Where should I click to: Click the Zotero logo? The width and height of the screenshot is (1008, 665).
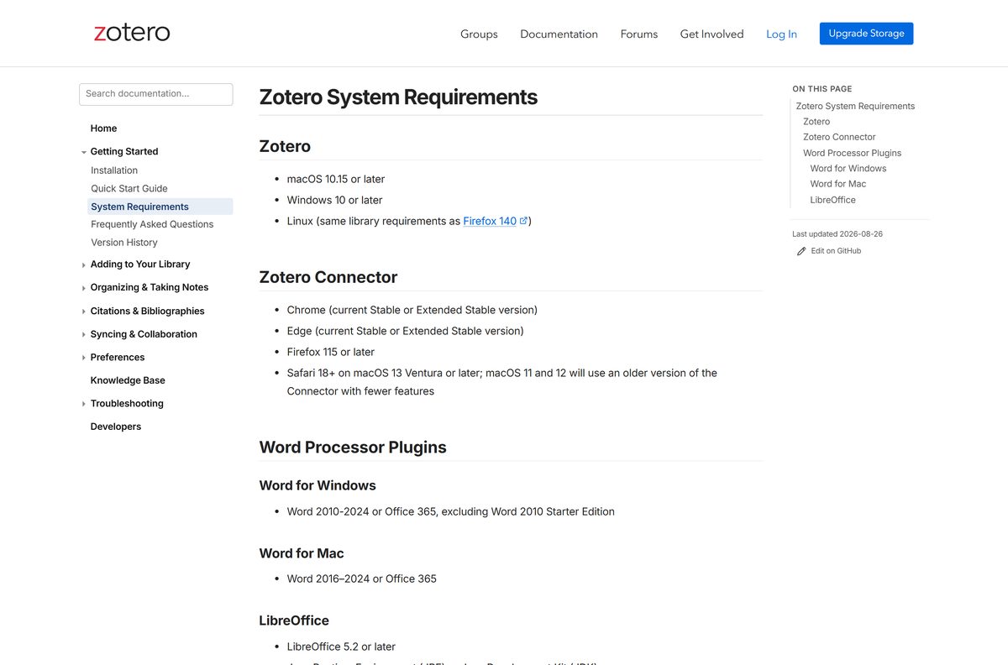pyautogui.click(x=132, y=33)
